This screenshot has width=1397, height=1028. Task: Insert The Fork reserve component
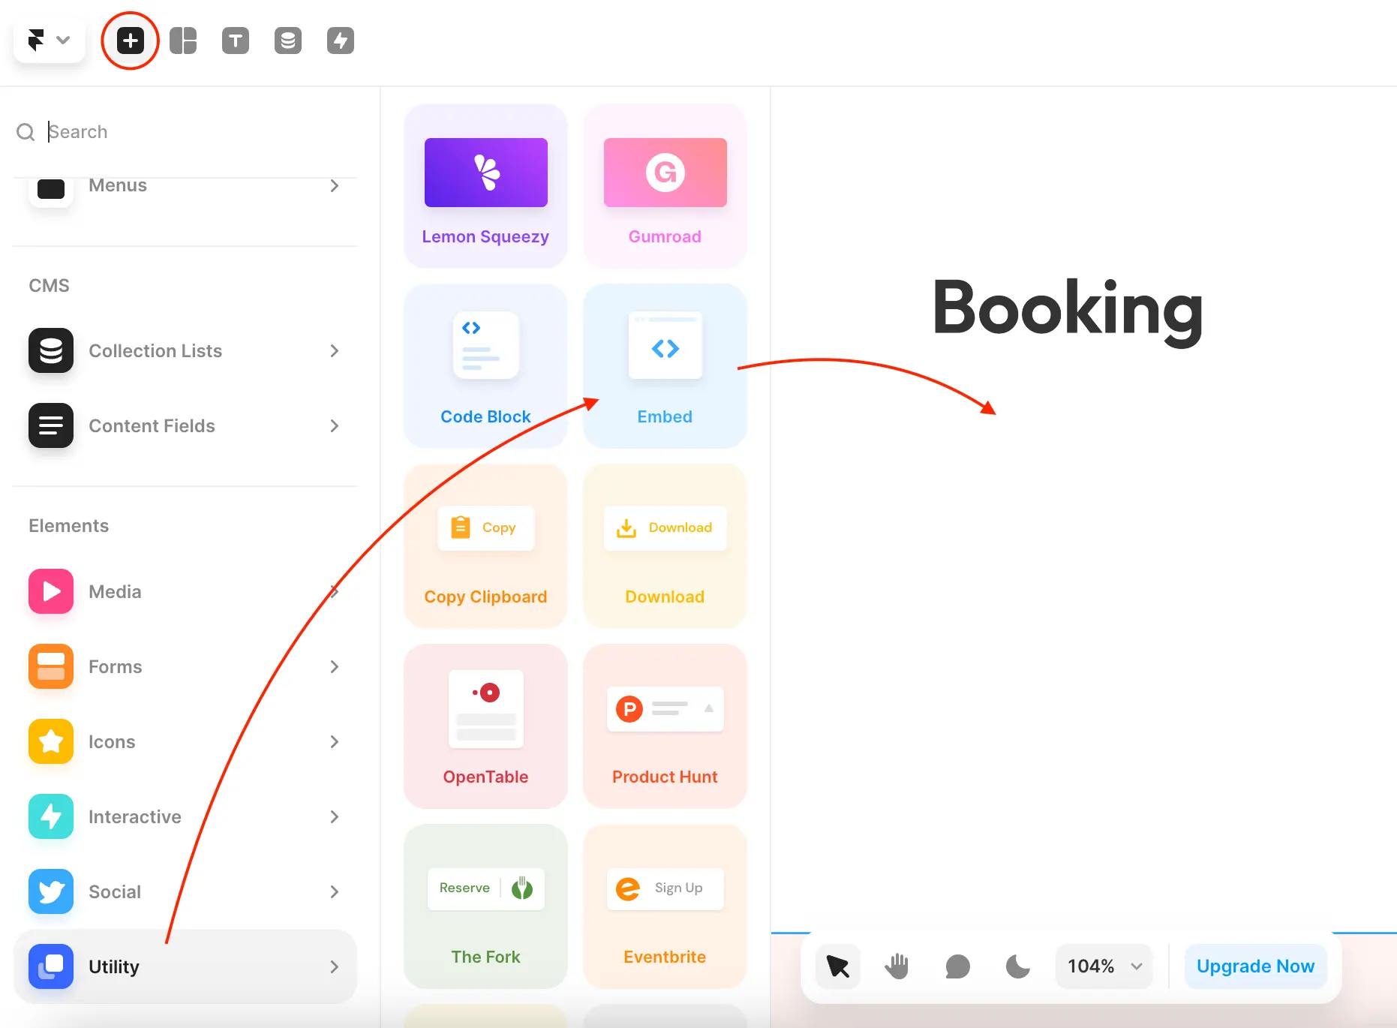click(485, 906)
